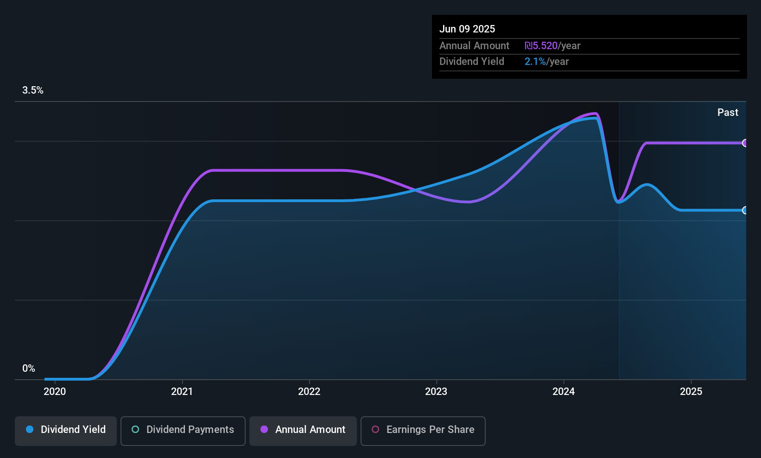Click the purple Annual Amount end marker
This screenshot has width=761, height=458.
click(745, 143)
